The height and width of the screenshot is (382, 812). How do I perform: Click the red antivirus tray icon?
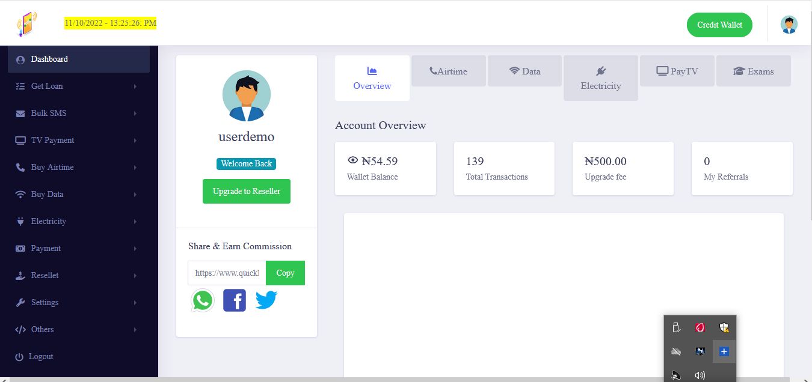(700, 327)
